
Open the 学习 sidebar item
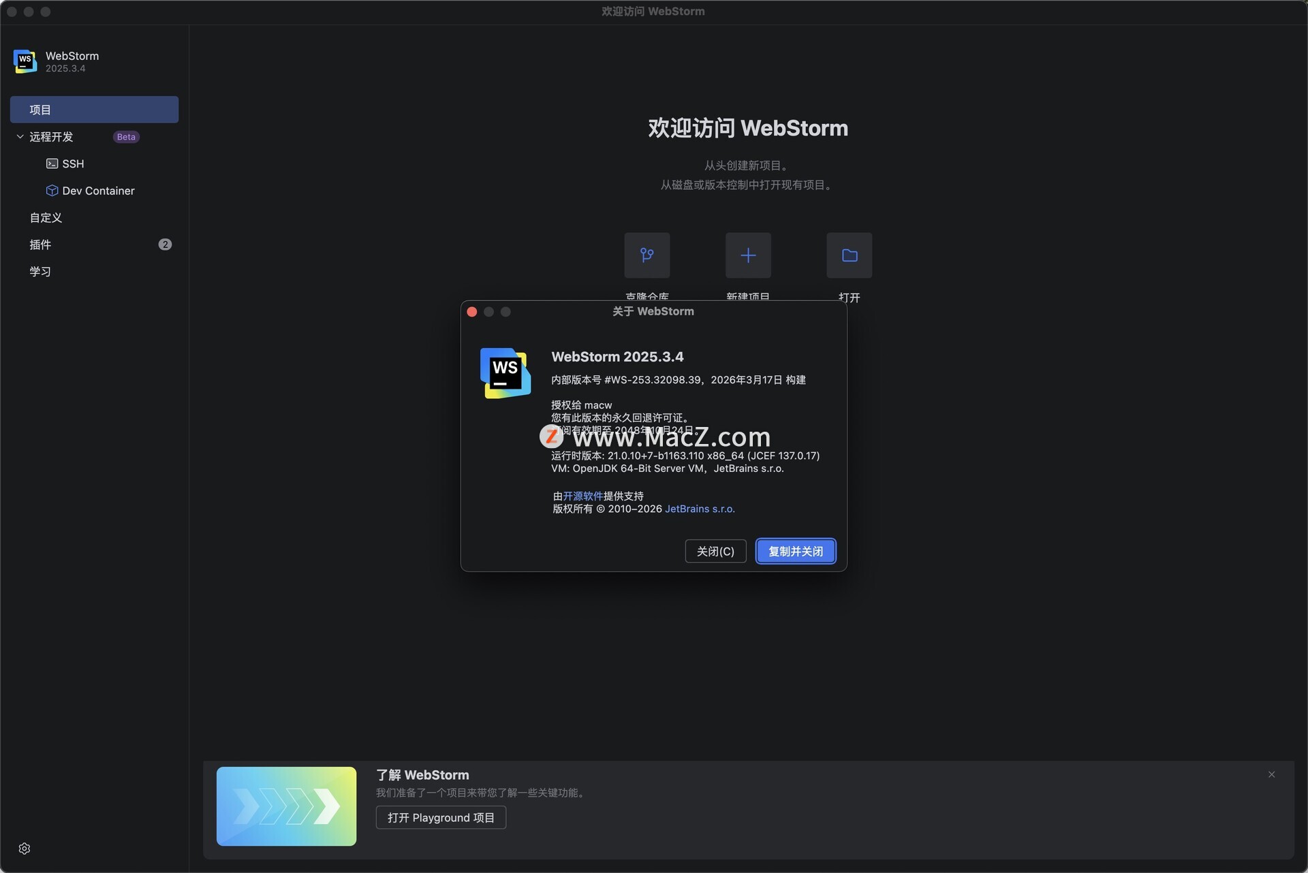coord(40,272)
